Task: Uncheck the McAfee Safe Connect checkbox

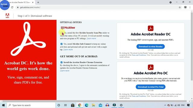Action: 62,44
